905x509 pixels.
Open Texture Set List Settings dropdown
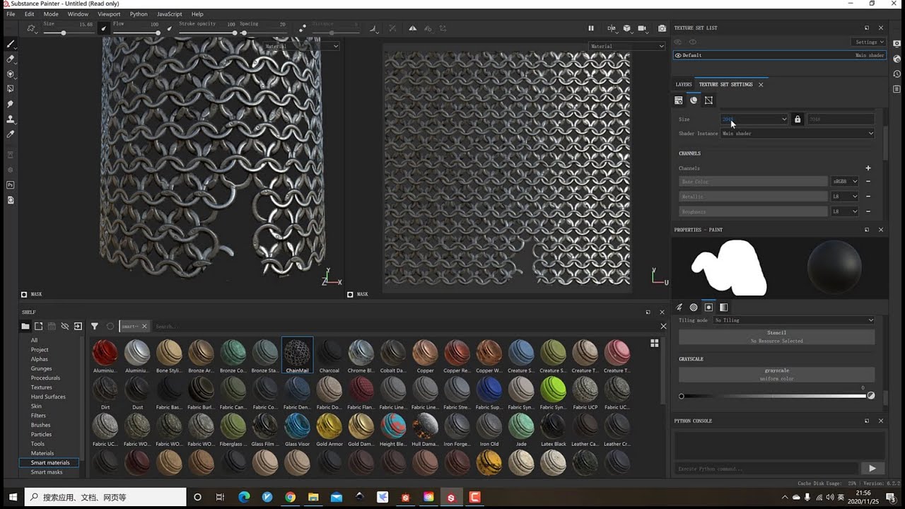[869, 42]
